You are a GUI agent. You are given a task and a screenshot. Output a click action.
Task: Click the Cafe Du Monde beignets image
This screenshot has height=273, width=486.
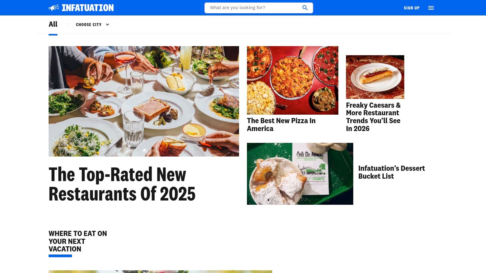pos(300,174)
